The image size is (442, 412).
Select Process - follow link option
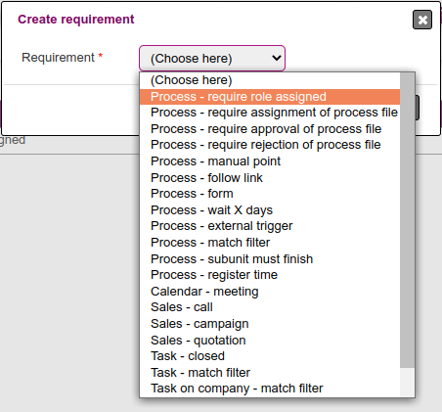tap(270, 178)
